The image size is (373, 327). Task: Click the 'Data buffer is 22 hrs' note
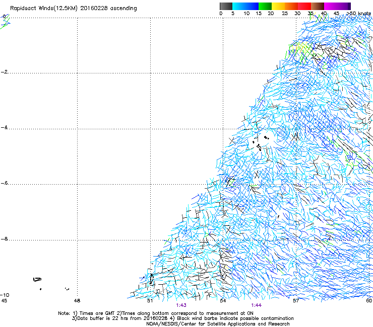coord(182,318)
